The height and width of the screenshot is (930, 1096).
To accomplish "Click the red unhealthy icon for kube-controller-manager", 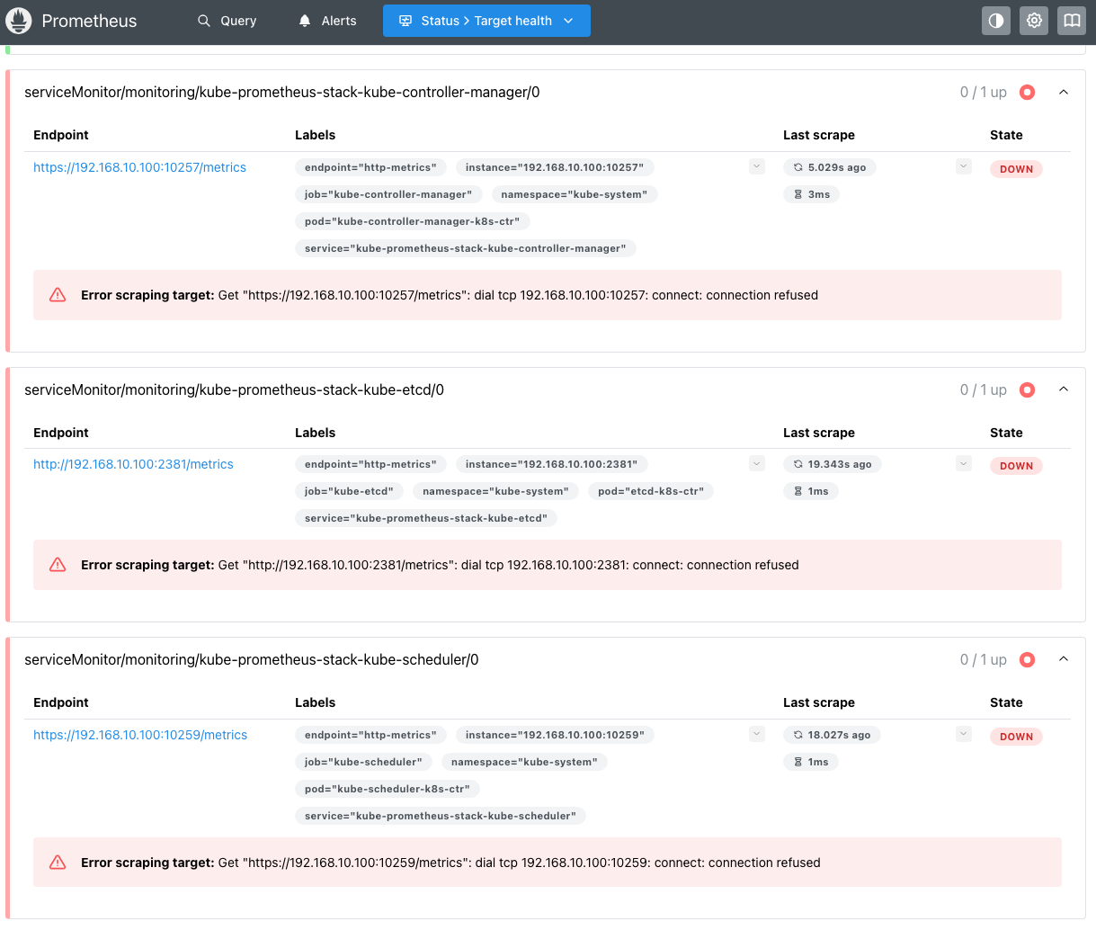I will (x=1027, y=92).
